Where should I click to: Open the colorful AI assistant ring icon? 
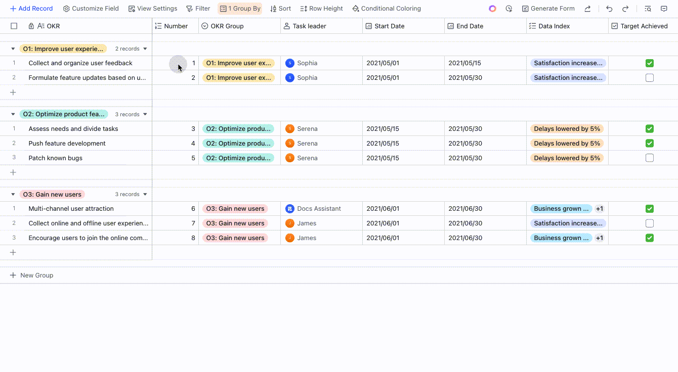point(492,9)
